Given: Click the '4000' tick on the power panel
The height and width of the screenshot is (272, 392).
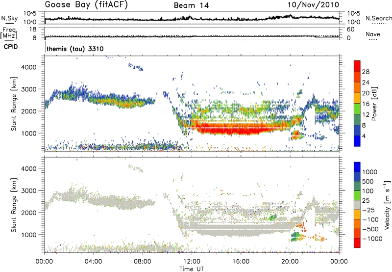Looking at the screenshot, I should pos(29,67).
